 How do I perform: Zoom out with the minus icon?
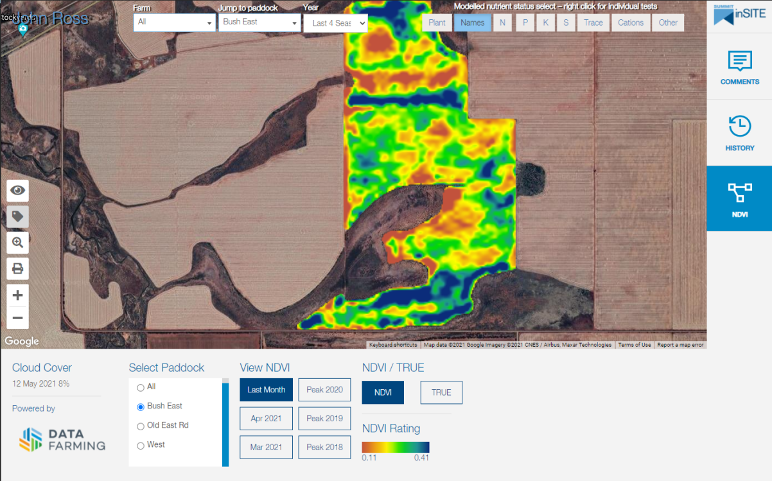(x=18, y=317)
